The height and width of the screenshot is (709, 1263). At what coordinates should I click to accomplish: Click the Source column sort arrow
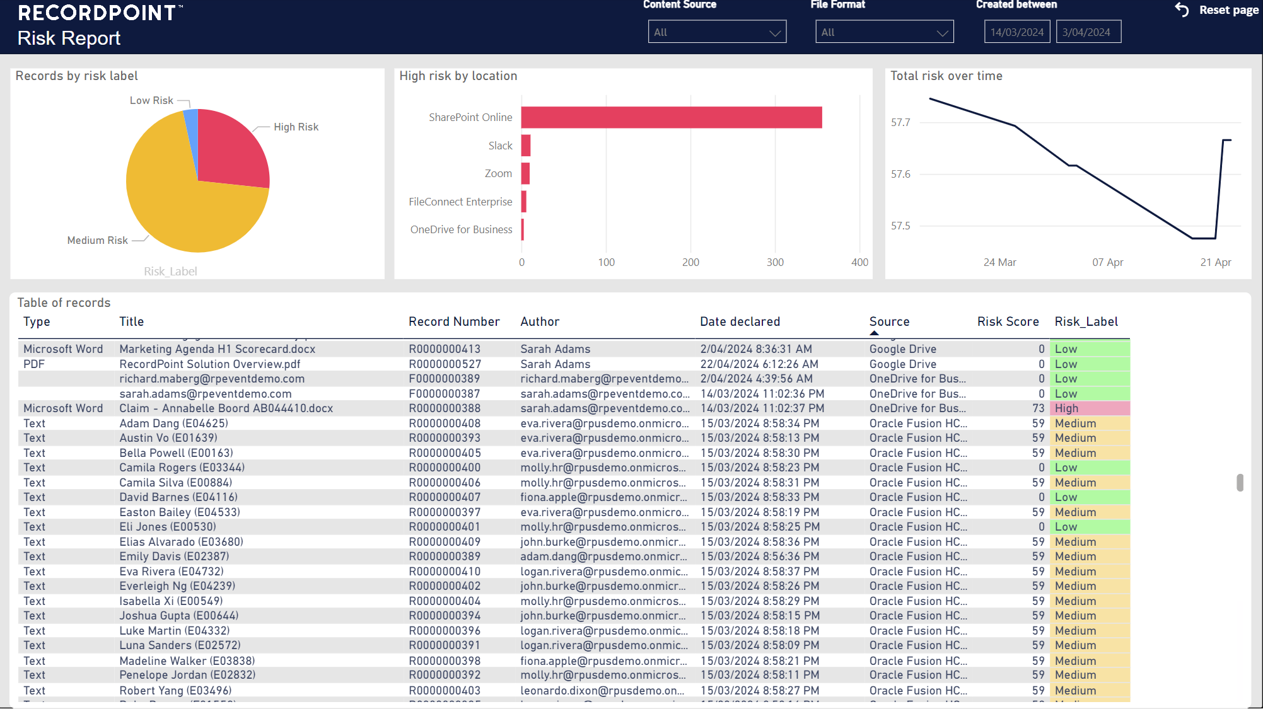(874, 333)
